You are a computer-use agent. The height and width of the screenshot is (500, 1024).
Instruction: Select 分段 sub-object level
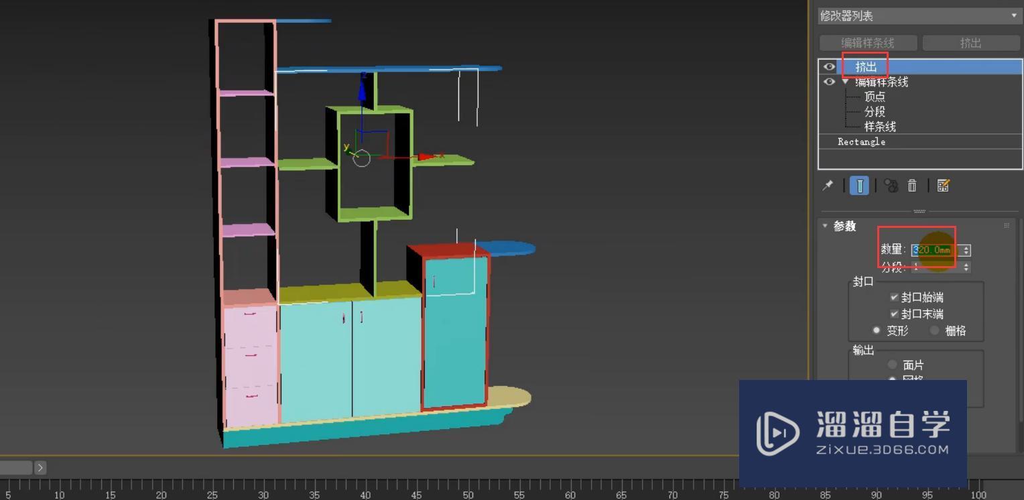pos(875,111)
